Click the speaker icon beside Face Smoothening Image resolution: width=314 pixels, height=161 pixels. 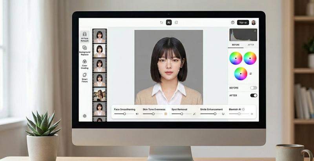pos(137,114)
